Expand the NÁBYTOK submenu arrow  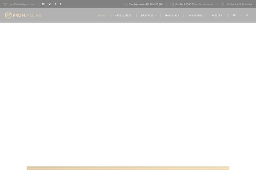[155, 15]
